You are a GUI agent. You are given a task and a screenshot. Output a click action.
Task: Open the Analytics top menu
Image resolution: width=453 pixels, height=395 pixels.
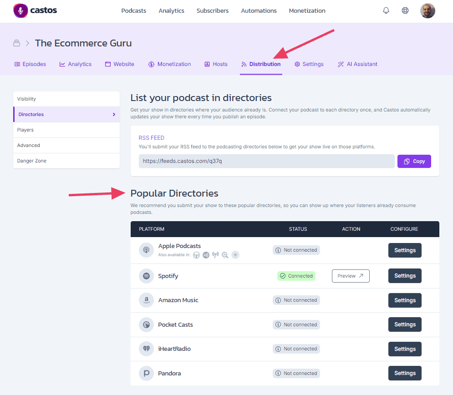pyautogui.click(x=171, y=10)
